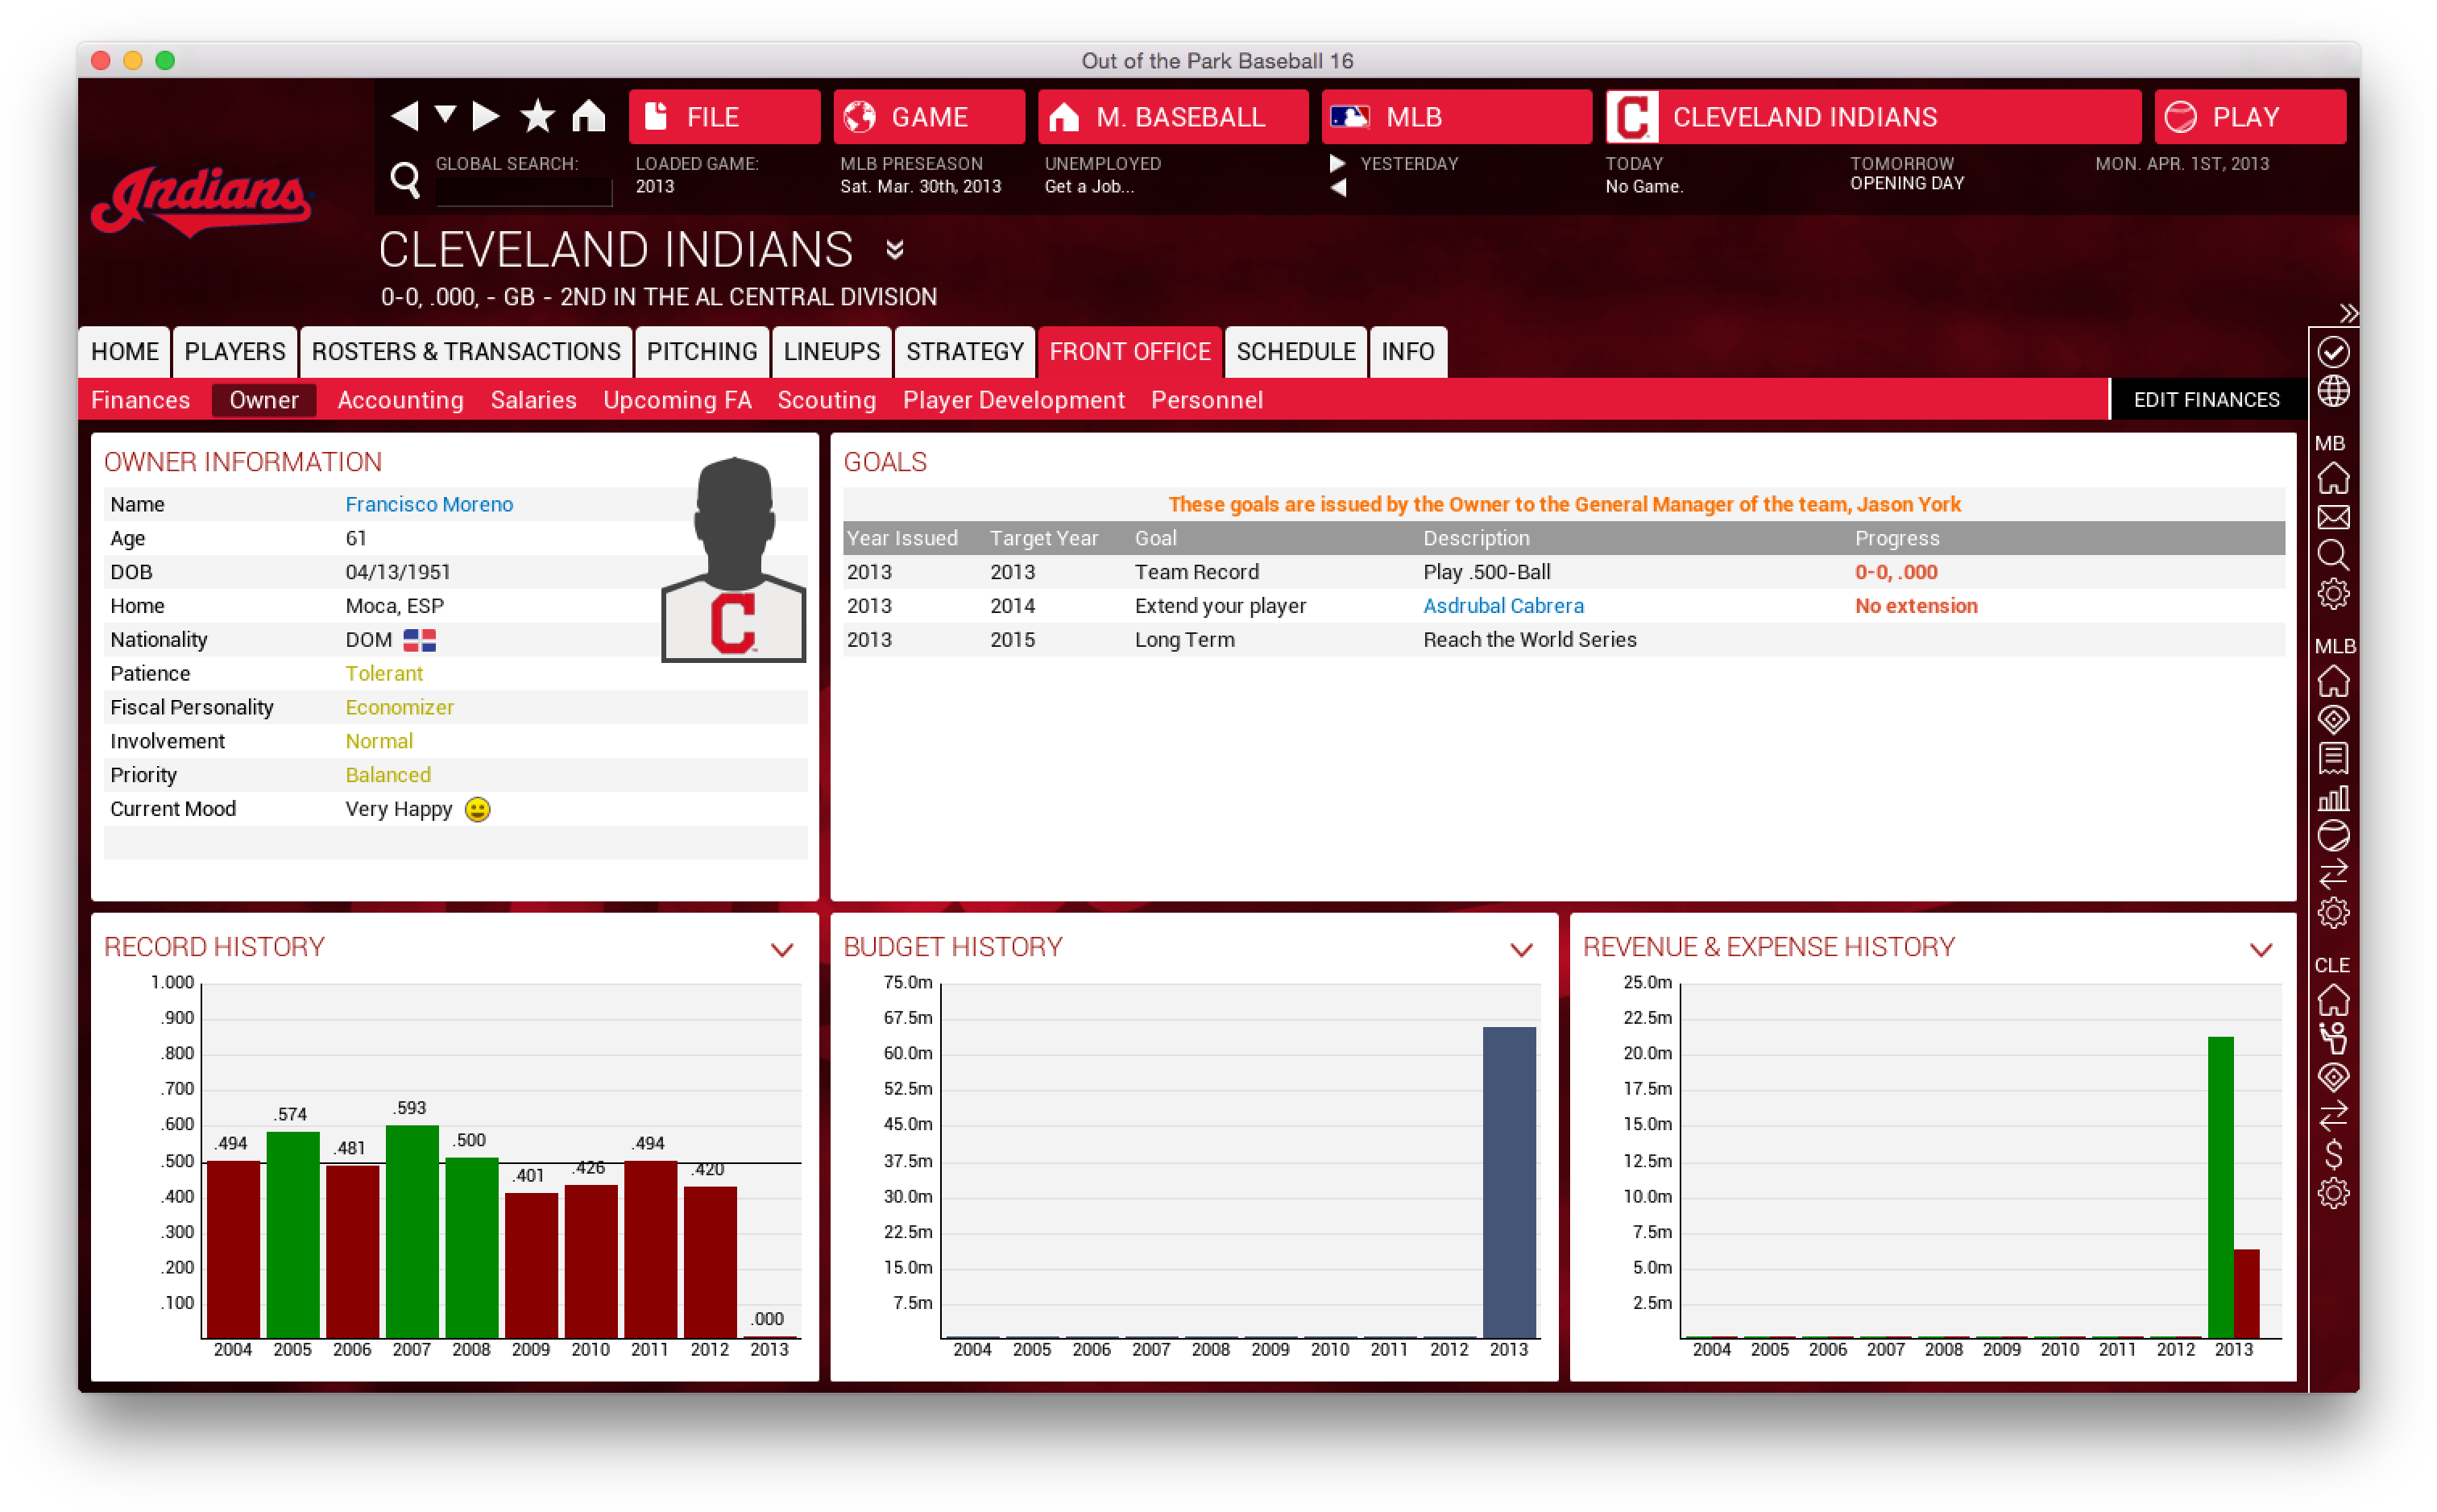The height and width of the screenshot is (1512, 2437).
Task: Click into the Global Search input field
Action: [x=524, y=191]
